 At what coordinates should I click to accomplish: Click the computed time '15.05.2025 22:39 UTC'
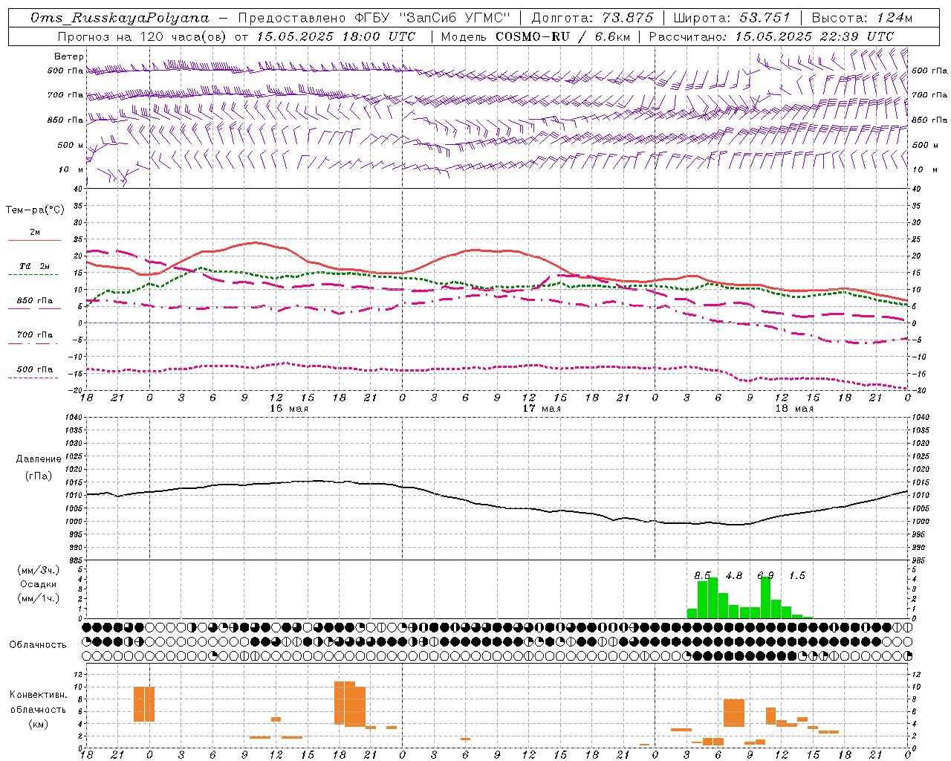point(814,36)
